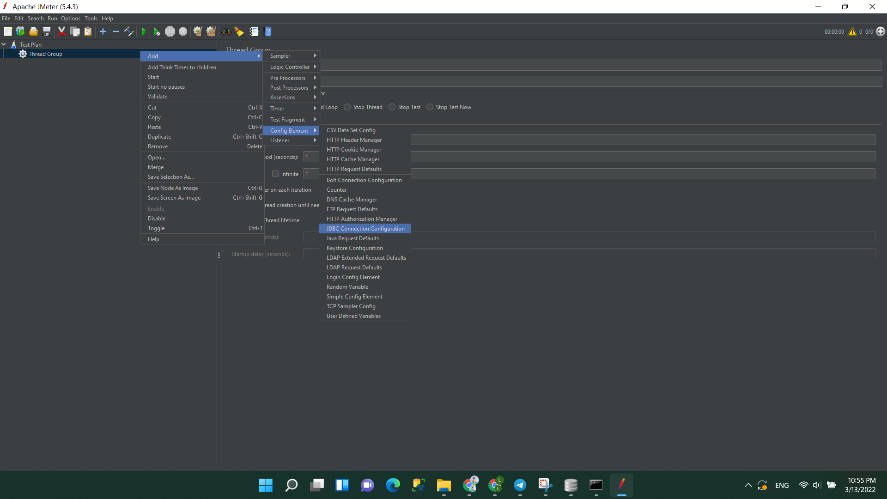This screenshot has height=499, width=887.
Task: Click the Clear broom-gear icon
Action: point(198,31)
